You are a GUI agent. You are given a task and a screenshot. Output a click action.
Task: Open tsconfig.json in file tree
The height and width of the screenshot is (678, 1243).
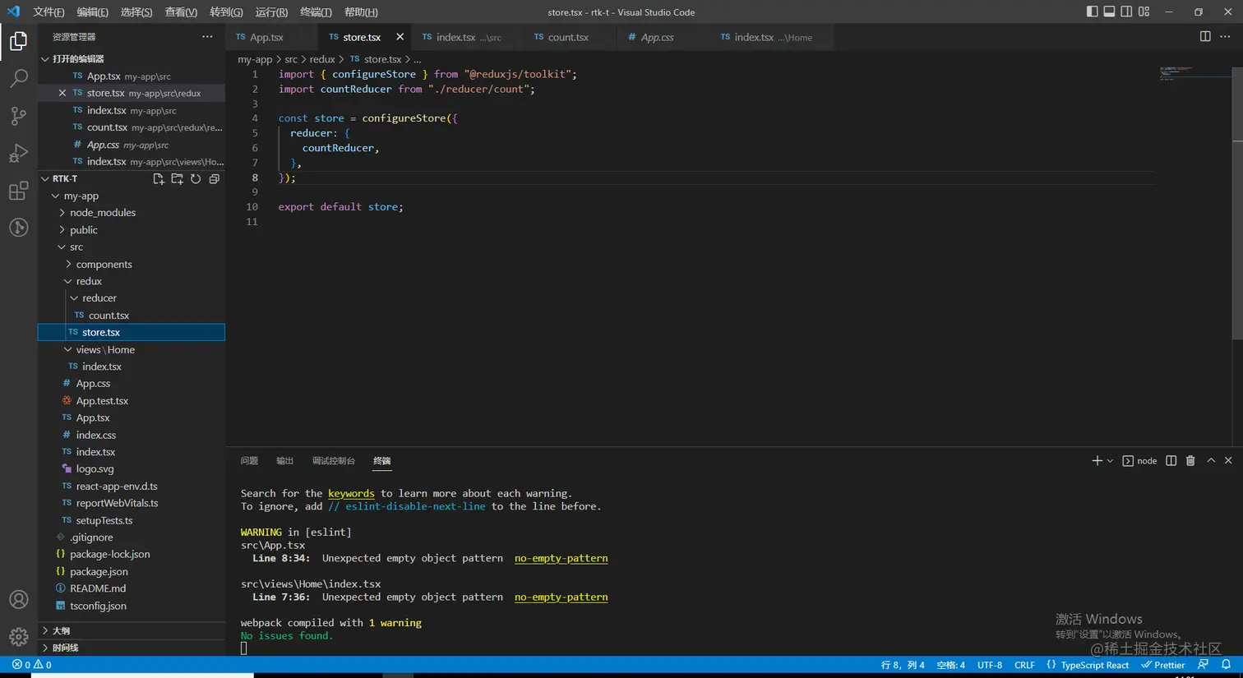coord(98,606)
